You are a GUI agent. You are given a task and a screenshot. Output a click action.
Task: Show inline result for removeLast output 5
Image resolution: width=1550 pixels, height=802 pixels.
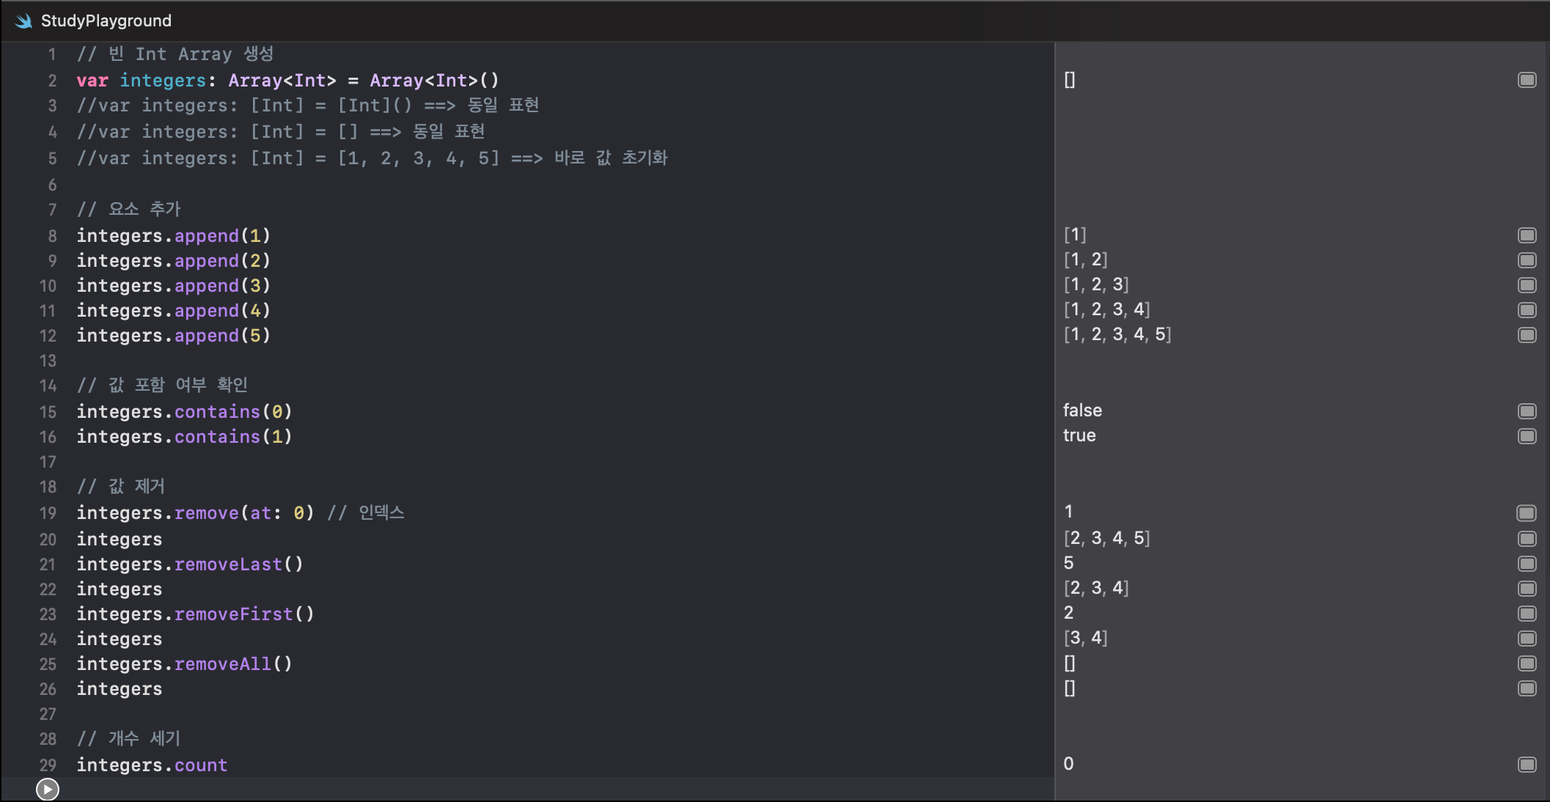coord(1527,564)
